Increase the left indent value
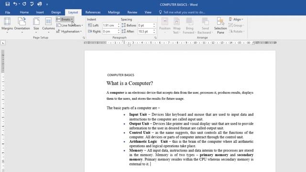The width and height of the screenshot is (306, 172). pos(119,24)
